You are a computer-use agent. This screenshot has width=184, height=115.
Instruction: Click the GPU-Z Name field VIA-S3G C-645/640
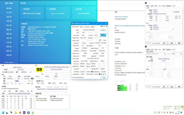point(89,30)
